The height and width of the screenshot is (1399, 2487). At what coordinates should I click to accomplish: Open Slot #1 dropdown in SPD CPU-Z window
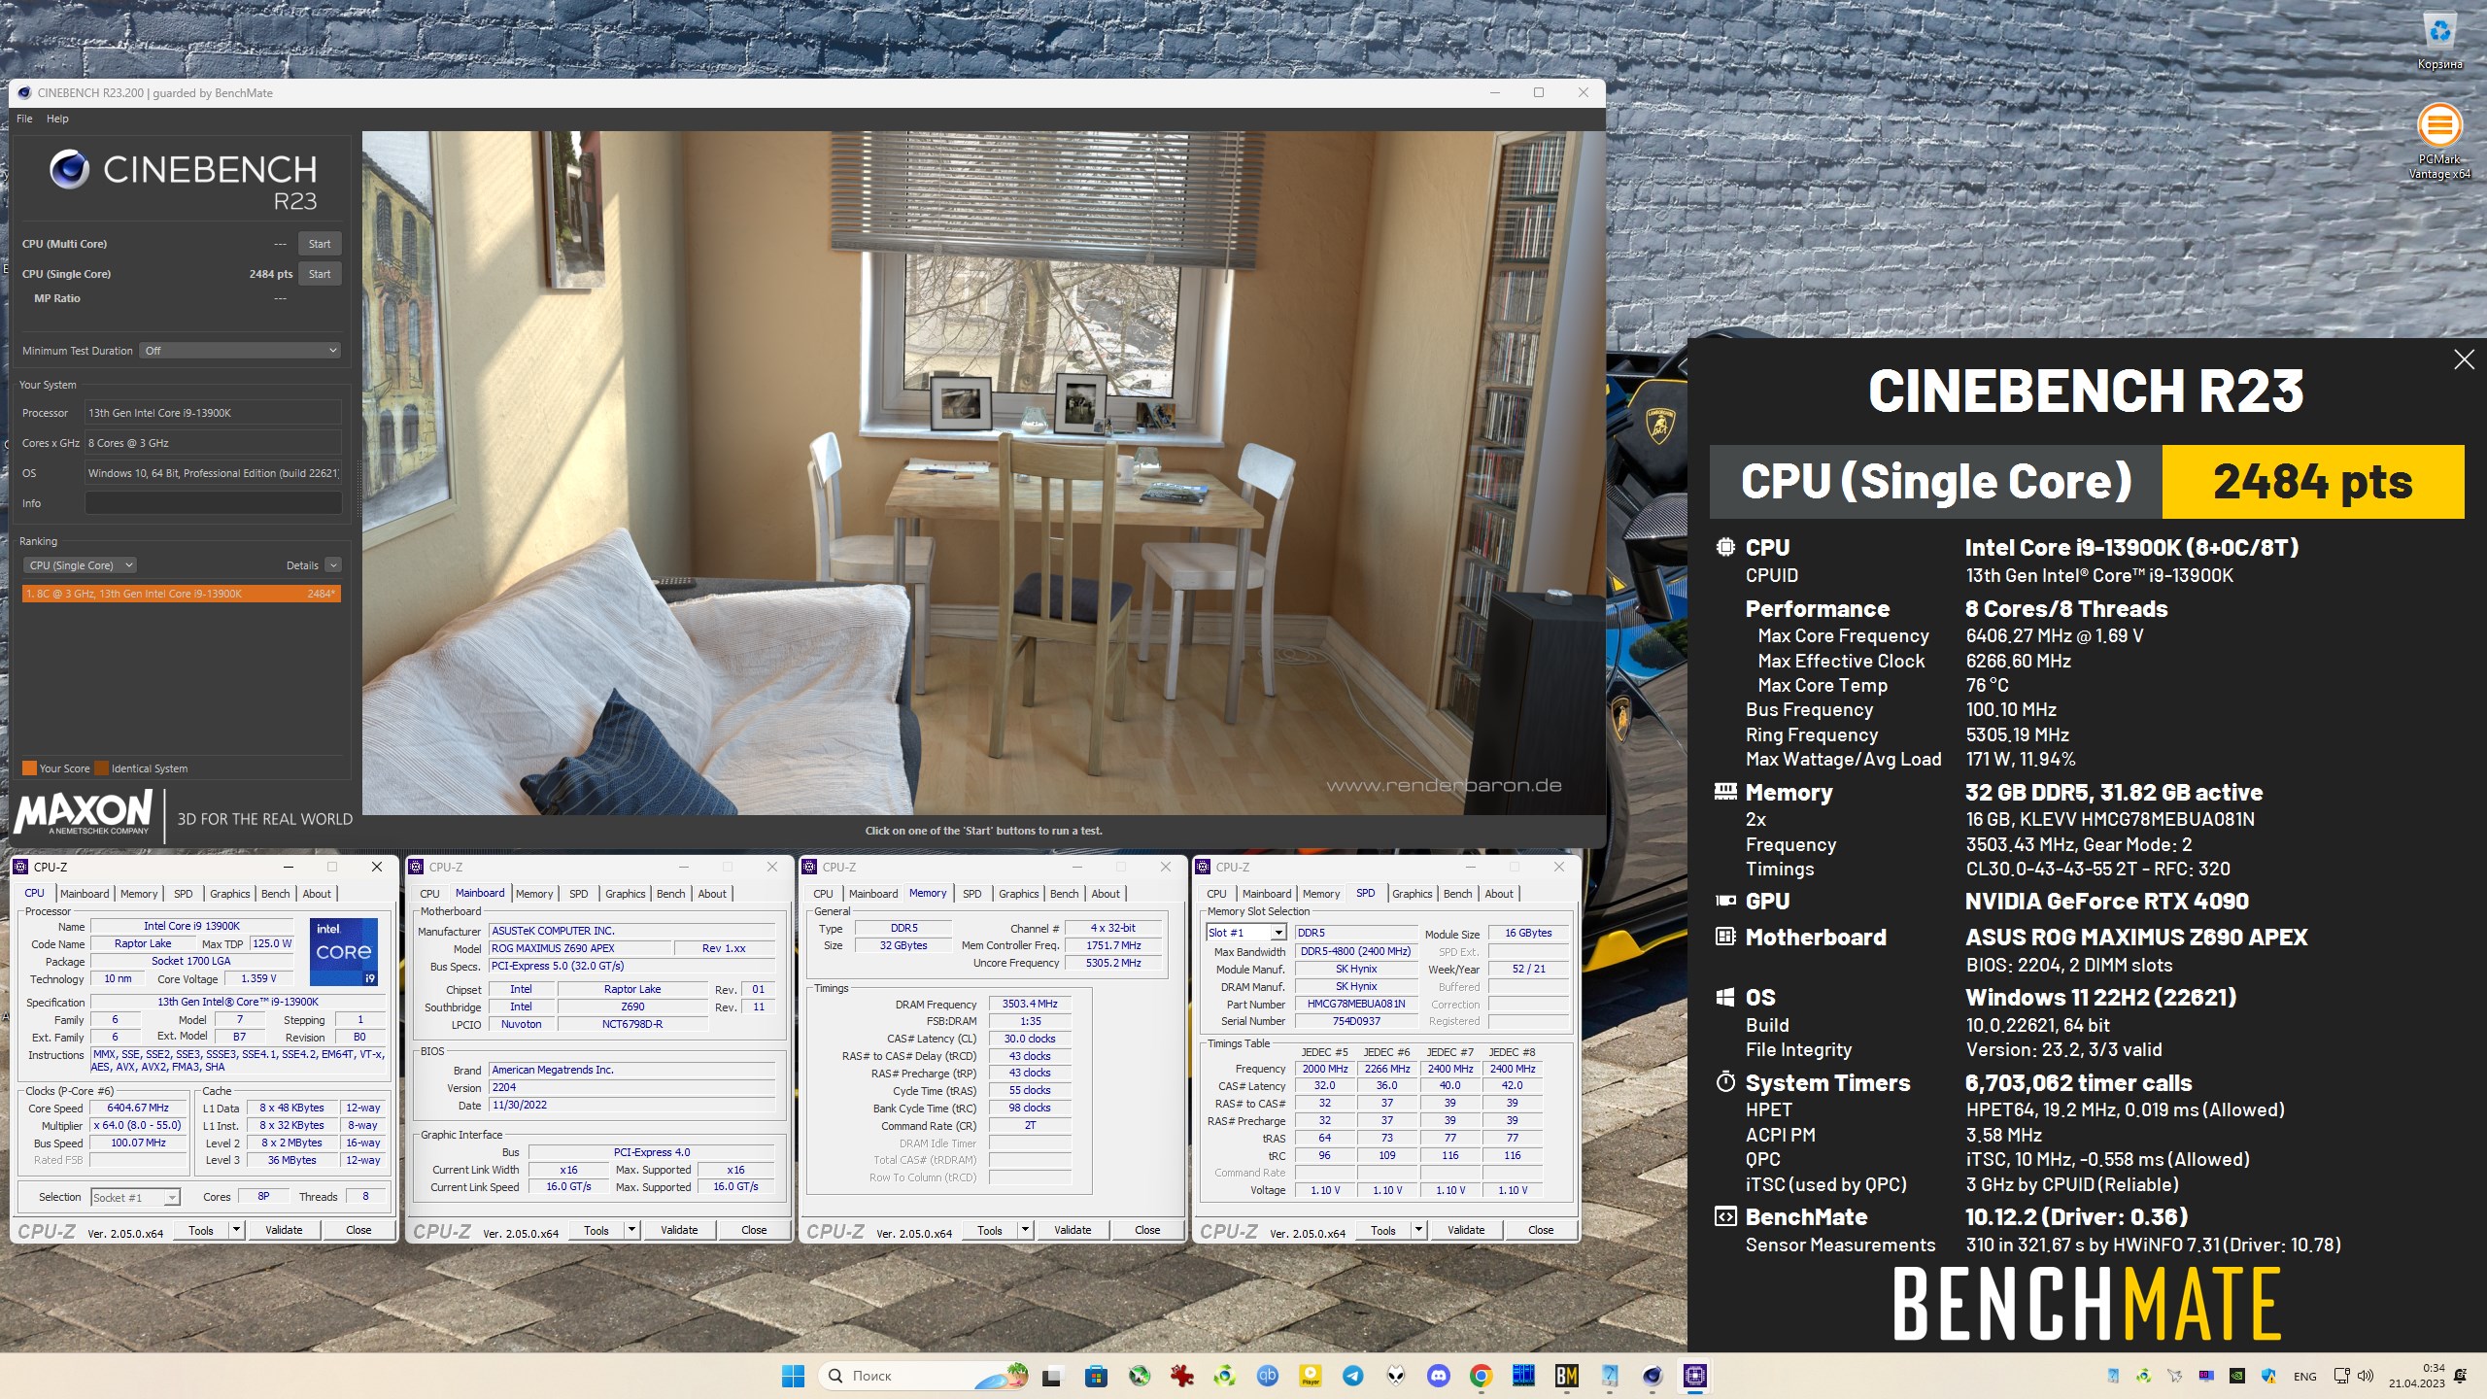(1246, 933)
